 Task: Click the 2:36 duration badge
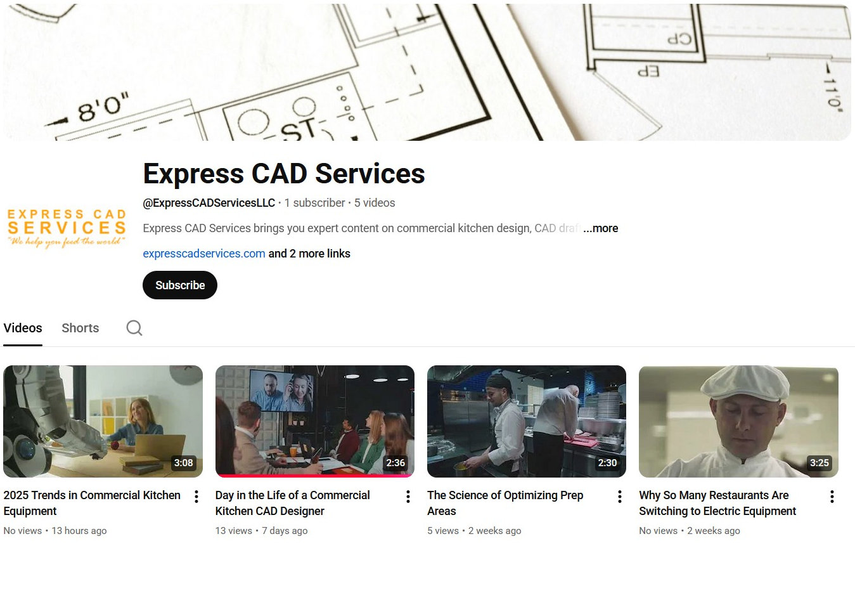tap(395, 463)
